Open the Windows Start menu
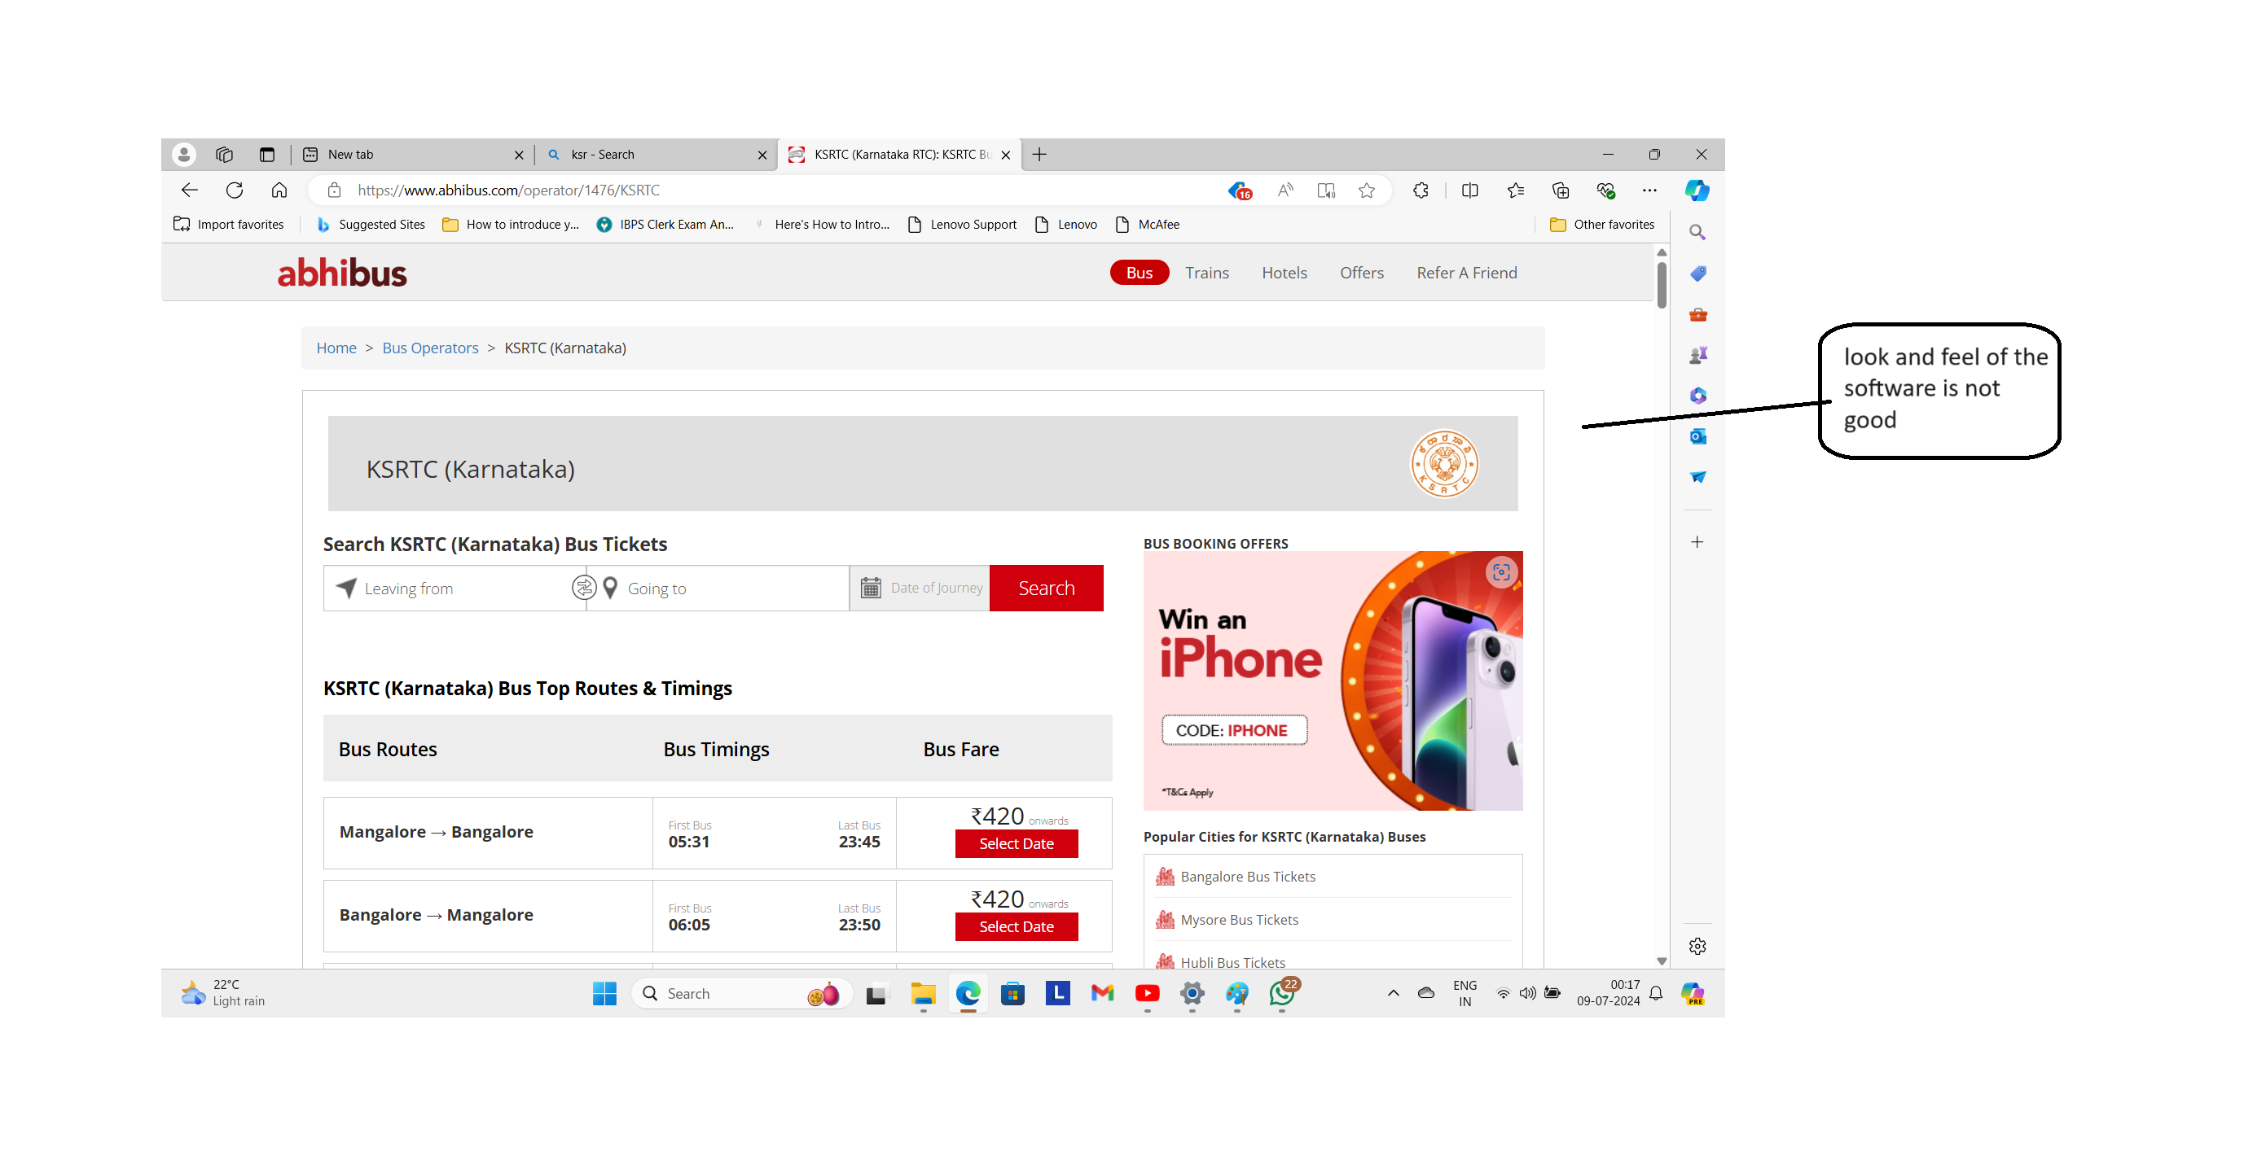The width and height of the screenshot is (2266, 1151). pyautogui.click(x=604, y=993)
